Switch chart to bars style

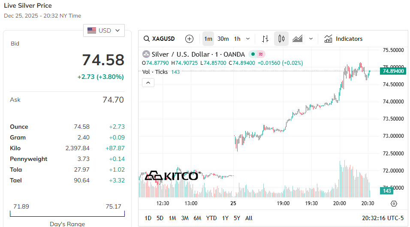265,39
